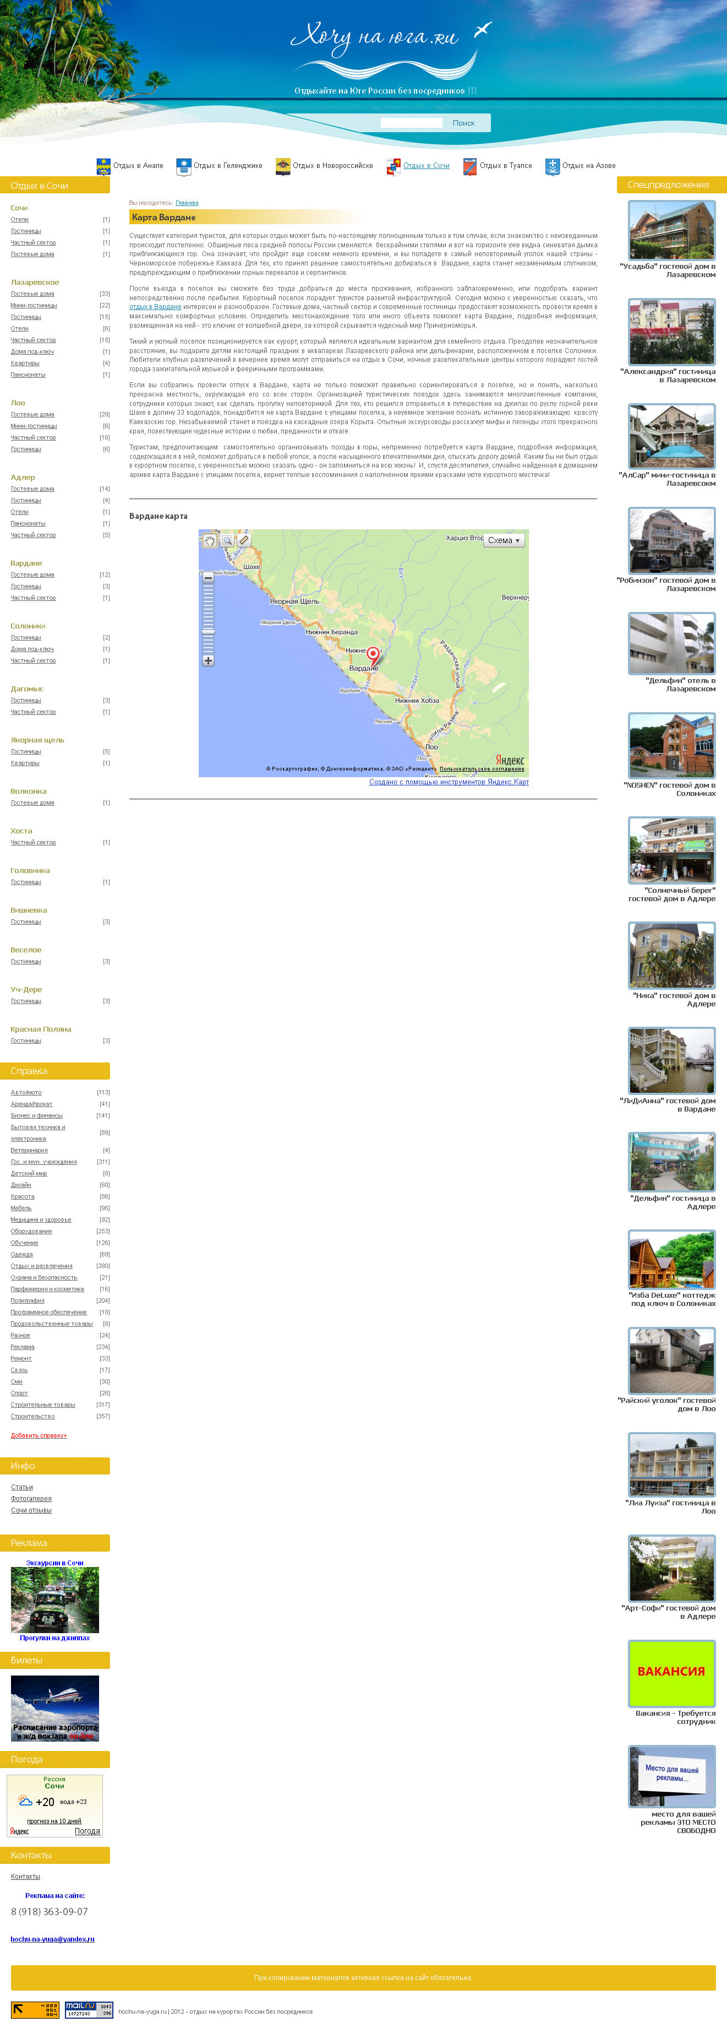The image size is (727, 2033).
Task: Select the ruler measure tool on map
Action: click(244, 540)
